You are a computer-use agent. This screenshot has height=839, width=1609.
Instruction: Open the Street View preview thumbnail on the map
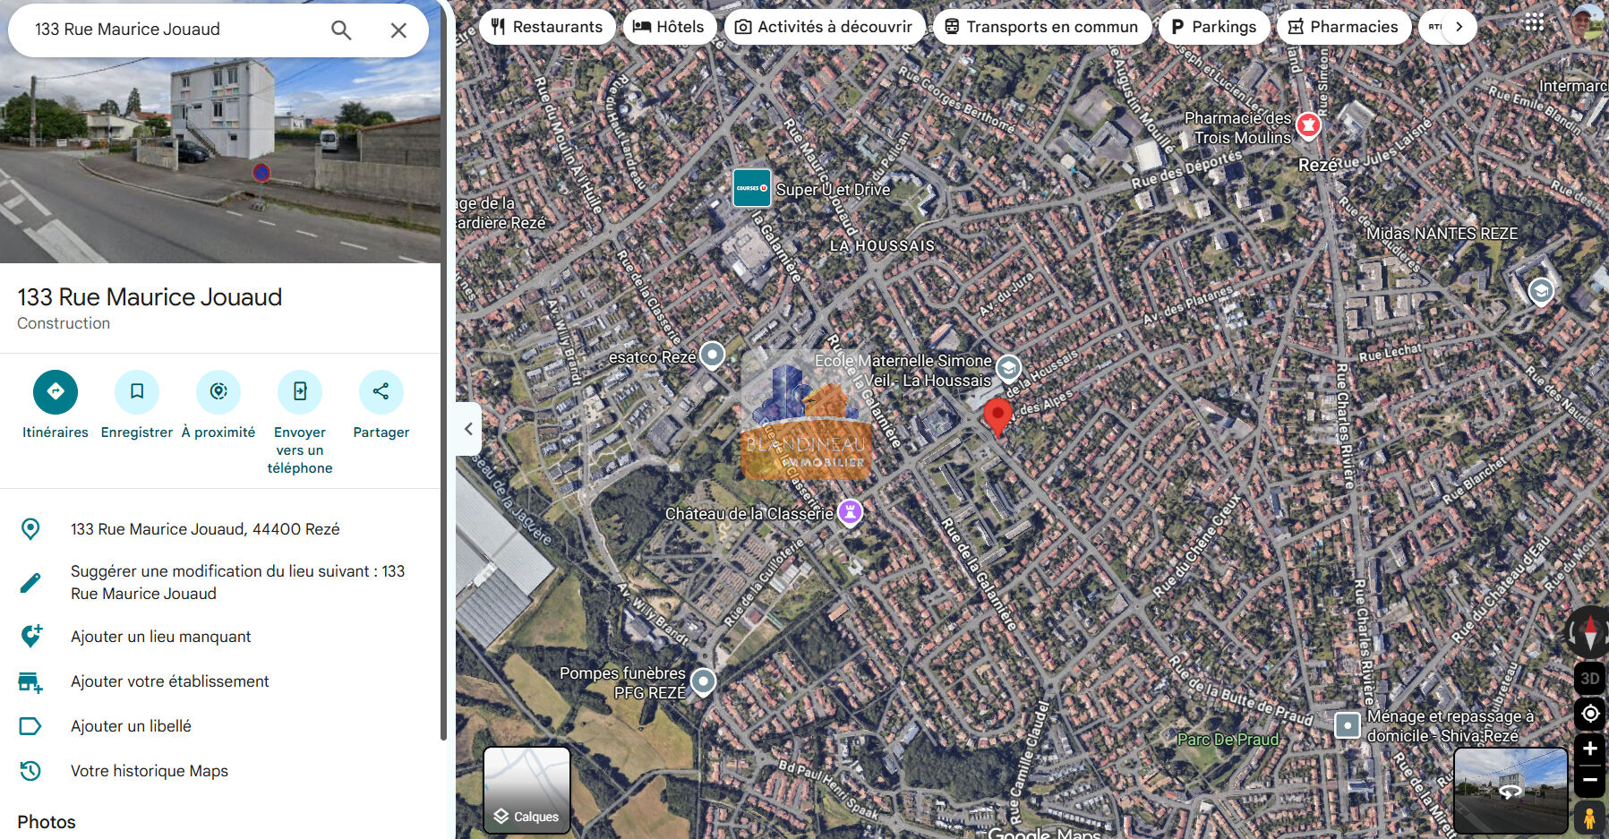[1511, 791]
